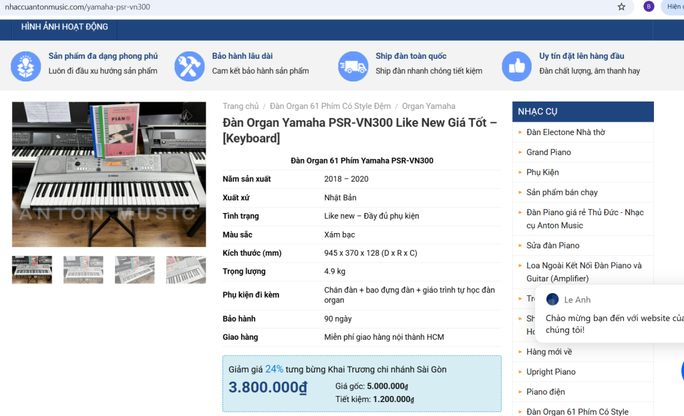The width and height of the screenshot is (684, 416).
Task: Open Sản phẩm bán chạy category
Action: click(562, 192)
